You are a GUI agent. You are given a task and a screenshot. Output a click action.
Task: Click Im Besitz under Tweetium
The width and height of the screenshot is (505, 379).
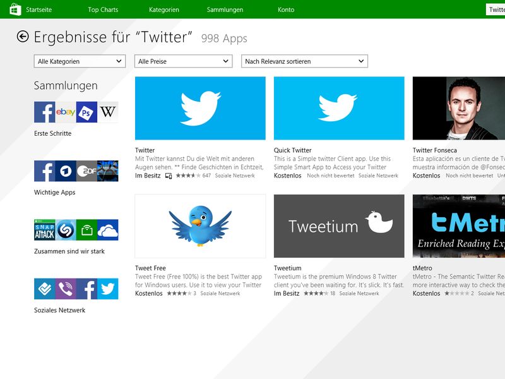(x=287, y=294)
